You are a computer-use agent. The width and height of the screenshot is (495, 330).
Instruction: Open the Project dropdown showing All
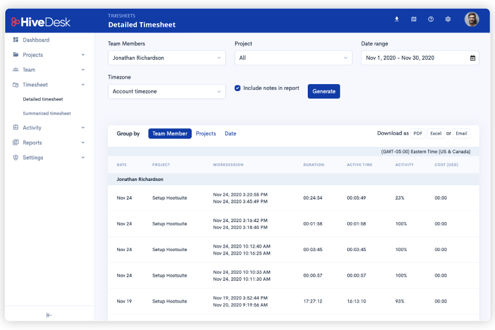(x=293, y=58)
